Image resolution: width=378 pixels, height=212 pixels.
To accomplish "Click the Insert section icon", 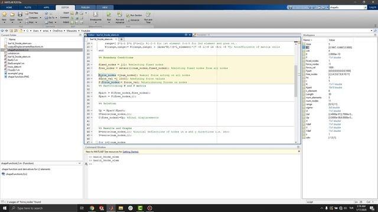I will pos(72,13).
